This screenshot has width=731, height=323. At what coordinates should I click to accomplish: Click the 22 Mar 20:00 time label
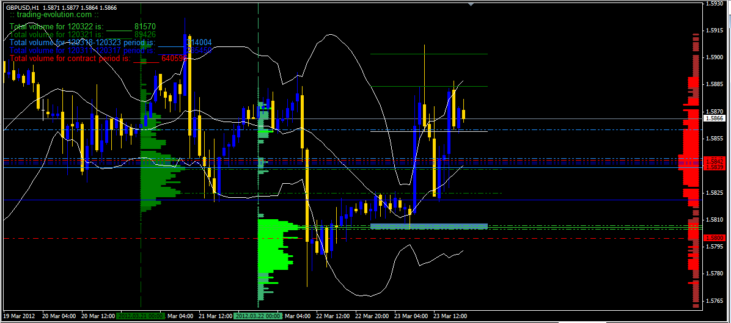pyautogui.click(x=372, y=316)
